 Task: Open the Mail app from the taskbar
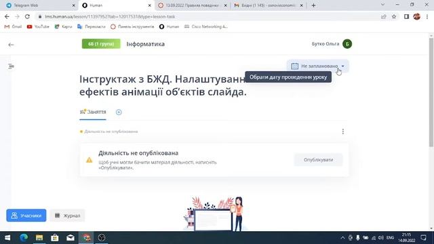click(71, 238)
